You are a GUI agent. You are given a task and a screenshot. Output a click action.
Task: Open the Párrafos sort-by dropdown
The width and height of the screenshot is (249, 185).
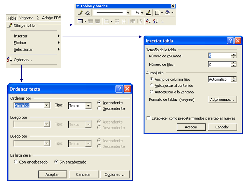(x=47, y=105)
